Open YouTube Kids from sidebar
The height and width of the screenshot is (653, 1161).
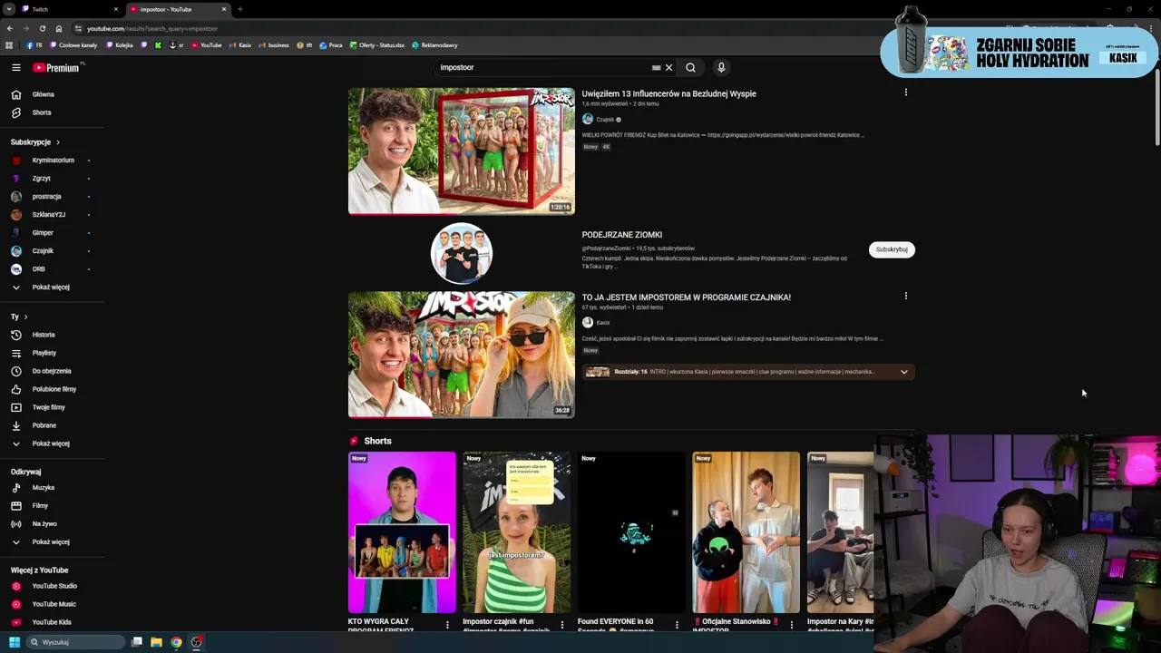point(52,622)
